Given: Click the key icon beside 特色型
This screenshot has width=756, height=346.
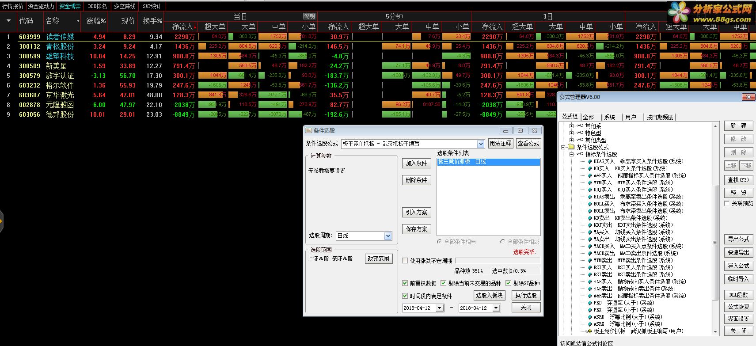Looking at the screenshot, I should [x=580, y=133].
